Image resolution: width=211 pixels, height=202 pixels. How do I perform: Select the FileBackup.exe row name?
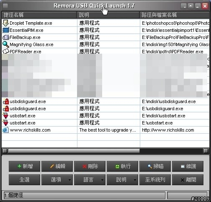25,37
